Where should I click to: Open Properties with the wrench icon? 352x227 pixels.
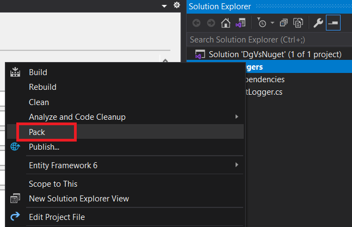[318, 23]
